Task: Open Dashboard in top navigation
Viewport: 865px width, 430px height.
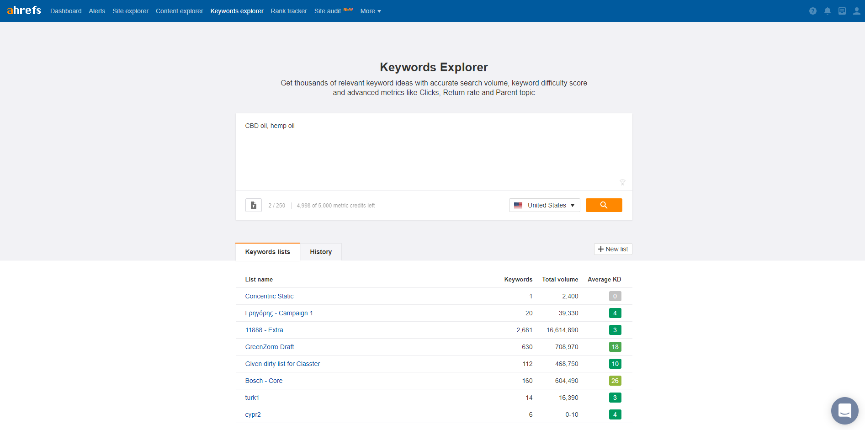Action: pos(66,11)
